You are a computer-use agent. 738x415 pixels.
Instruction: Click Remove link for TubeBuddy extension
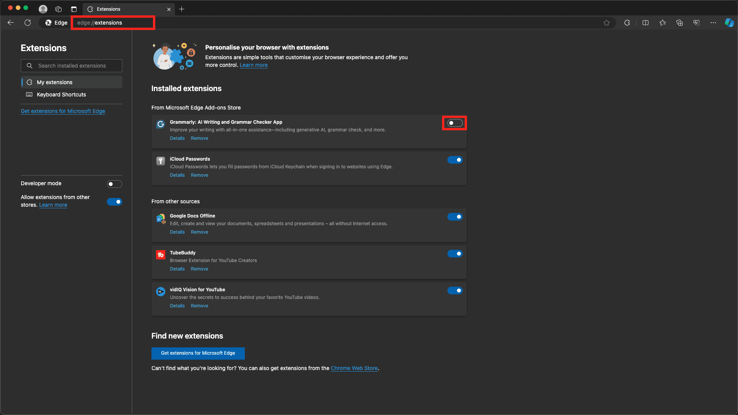click(x=199, y=269)
